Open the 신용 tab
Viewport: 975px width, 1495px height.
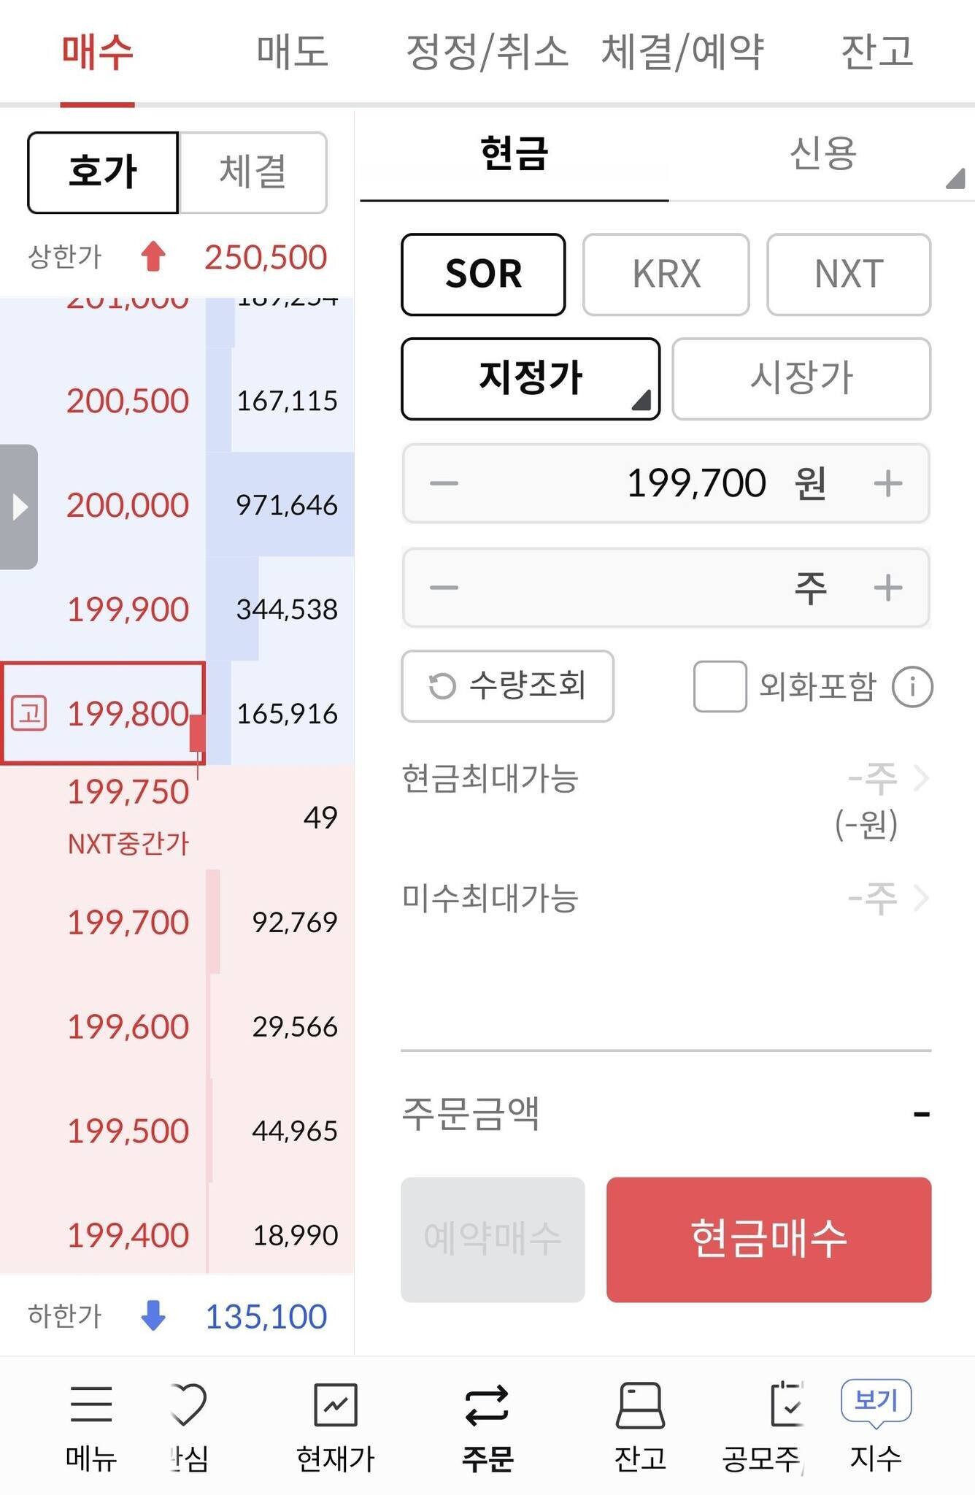pyautogui.click(x=822, y=153)
